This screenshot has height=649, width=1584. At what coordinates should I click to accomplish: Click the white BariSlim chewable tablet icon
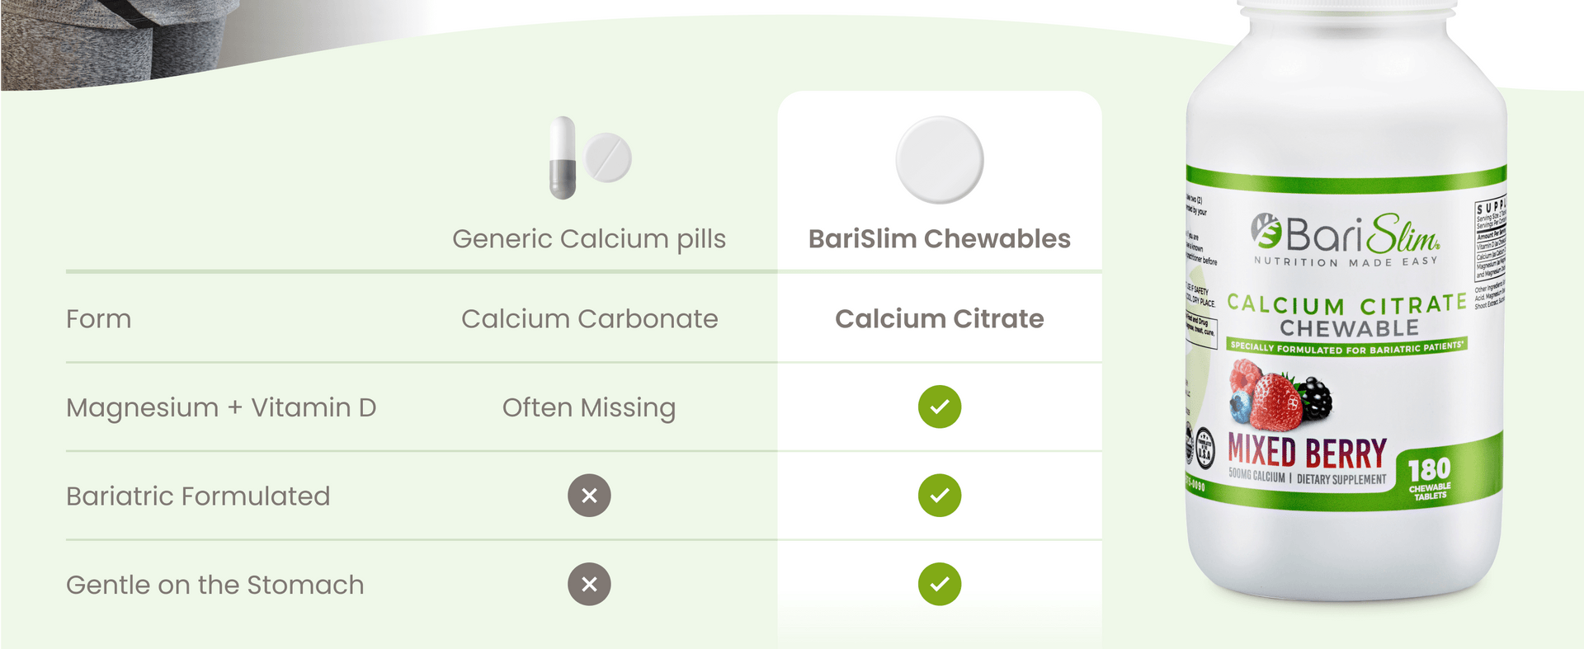[939, 160]
